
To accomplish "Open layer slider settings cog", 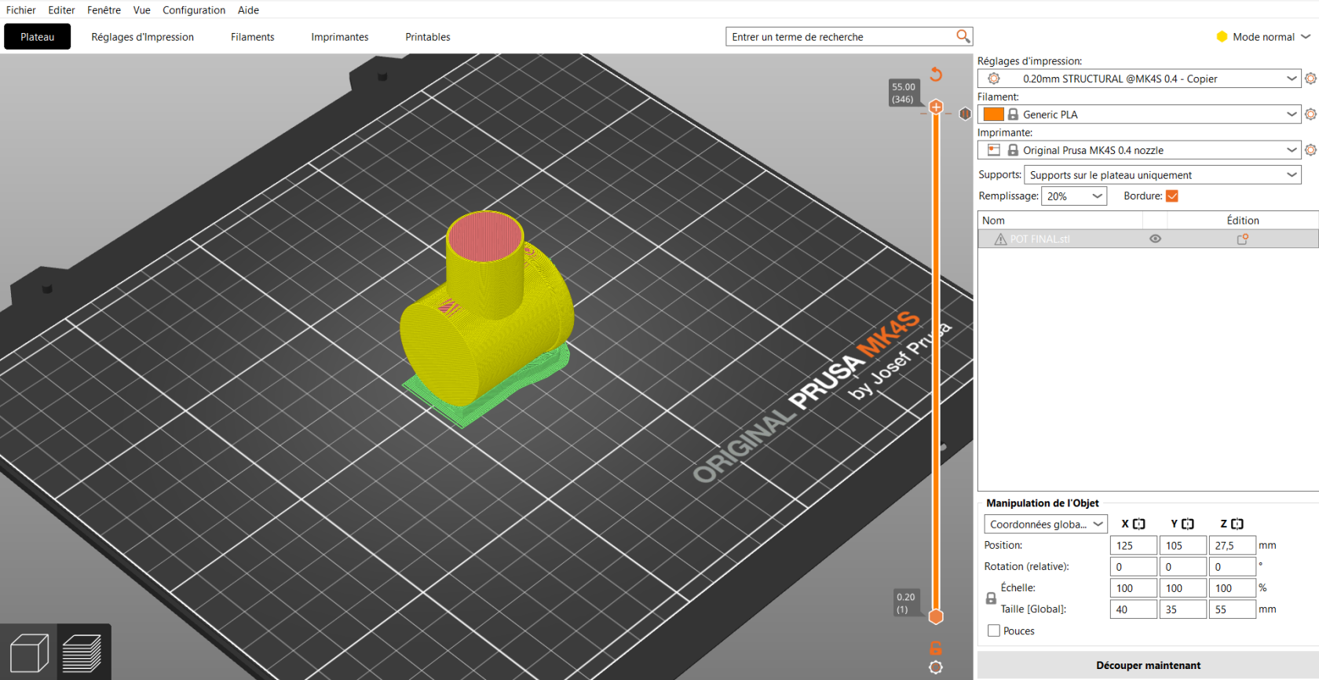I will [936, 667].
